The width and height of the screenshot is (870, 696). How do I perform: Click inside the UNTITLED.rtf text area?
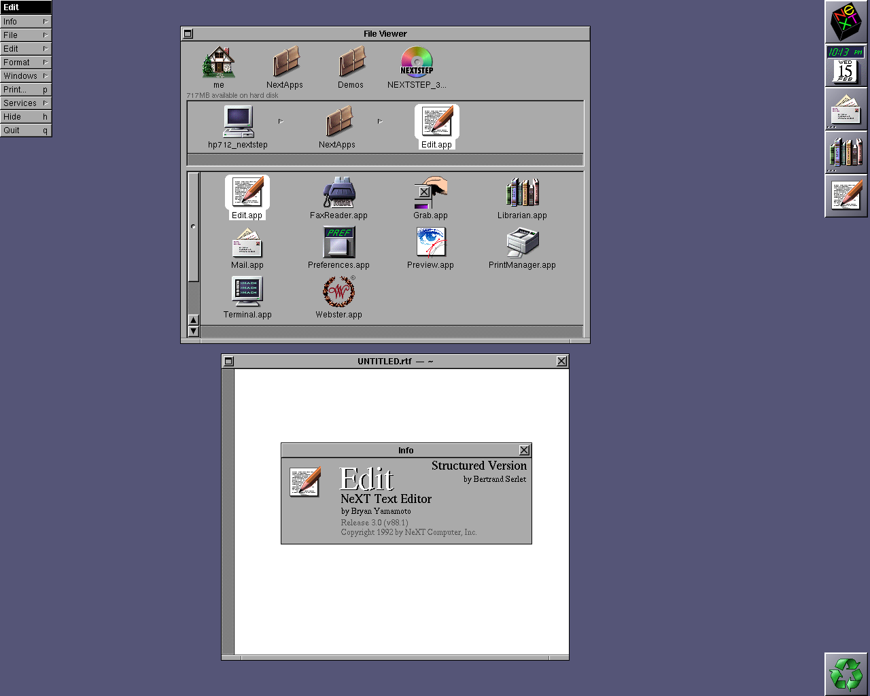point(401,513)
